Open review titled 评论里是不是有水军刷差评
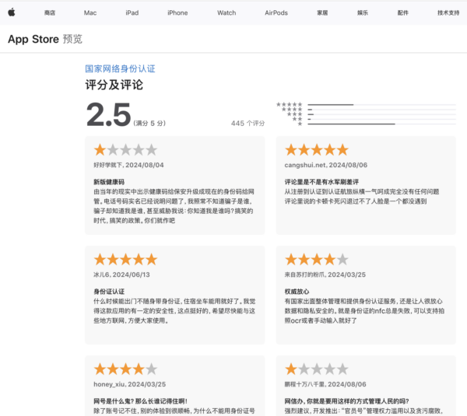467x416 pixels. [x=321, y=182]
